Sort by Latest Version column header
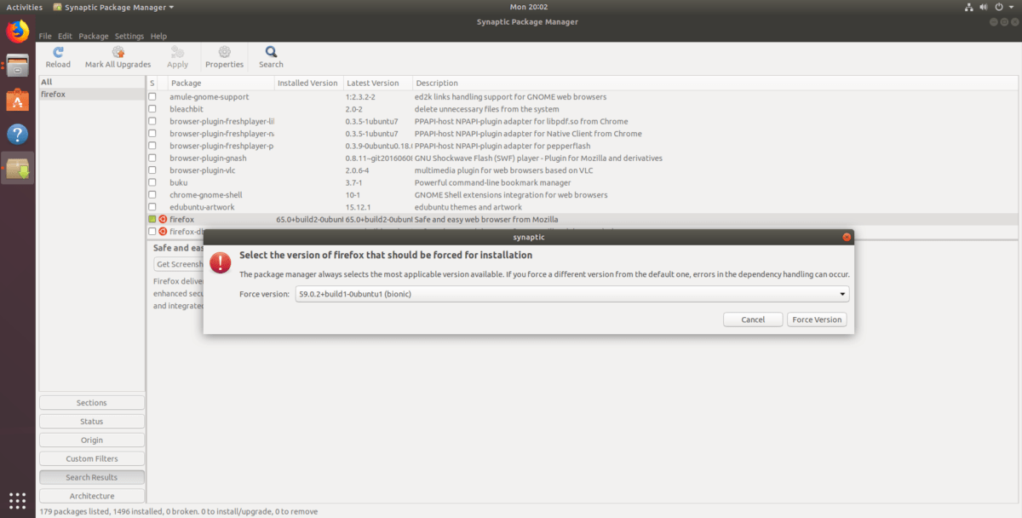The width and height of the screenshot is (1022, 518). click(377, 83)
